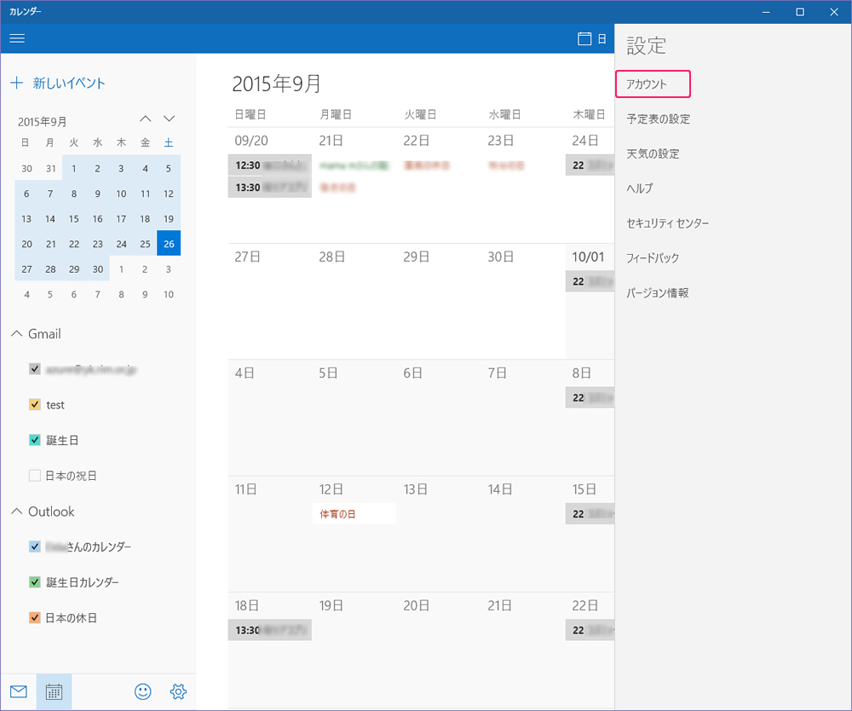The height and width of the screenshot is (711, 852).
Task: Toggle the blurred Gmail account calendar checkbox
Action: click(35, 369)
